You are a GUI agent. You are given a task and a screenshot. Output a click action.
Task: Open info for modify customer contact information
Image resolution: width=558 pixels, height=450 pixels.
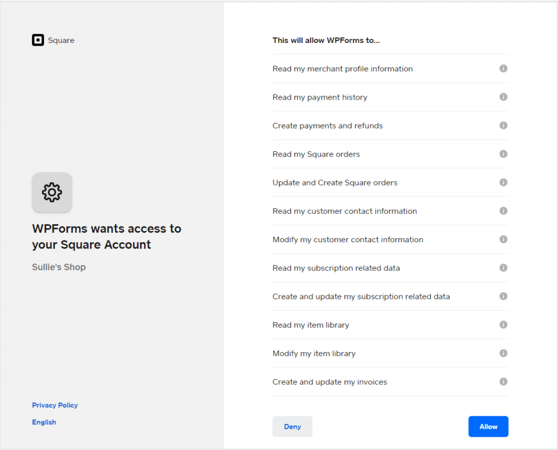pyautogui.click(x=503, y=239)
